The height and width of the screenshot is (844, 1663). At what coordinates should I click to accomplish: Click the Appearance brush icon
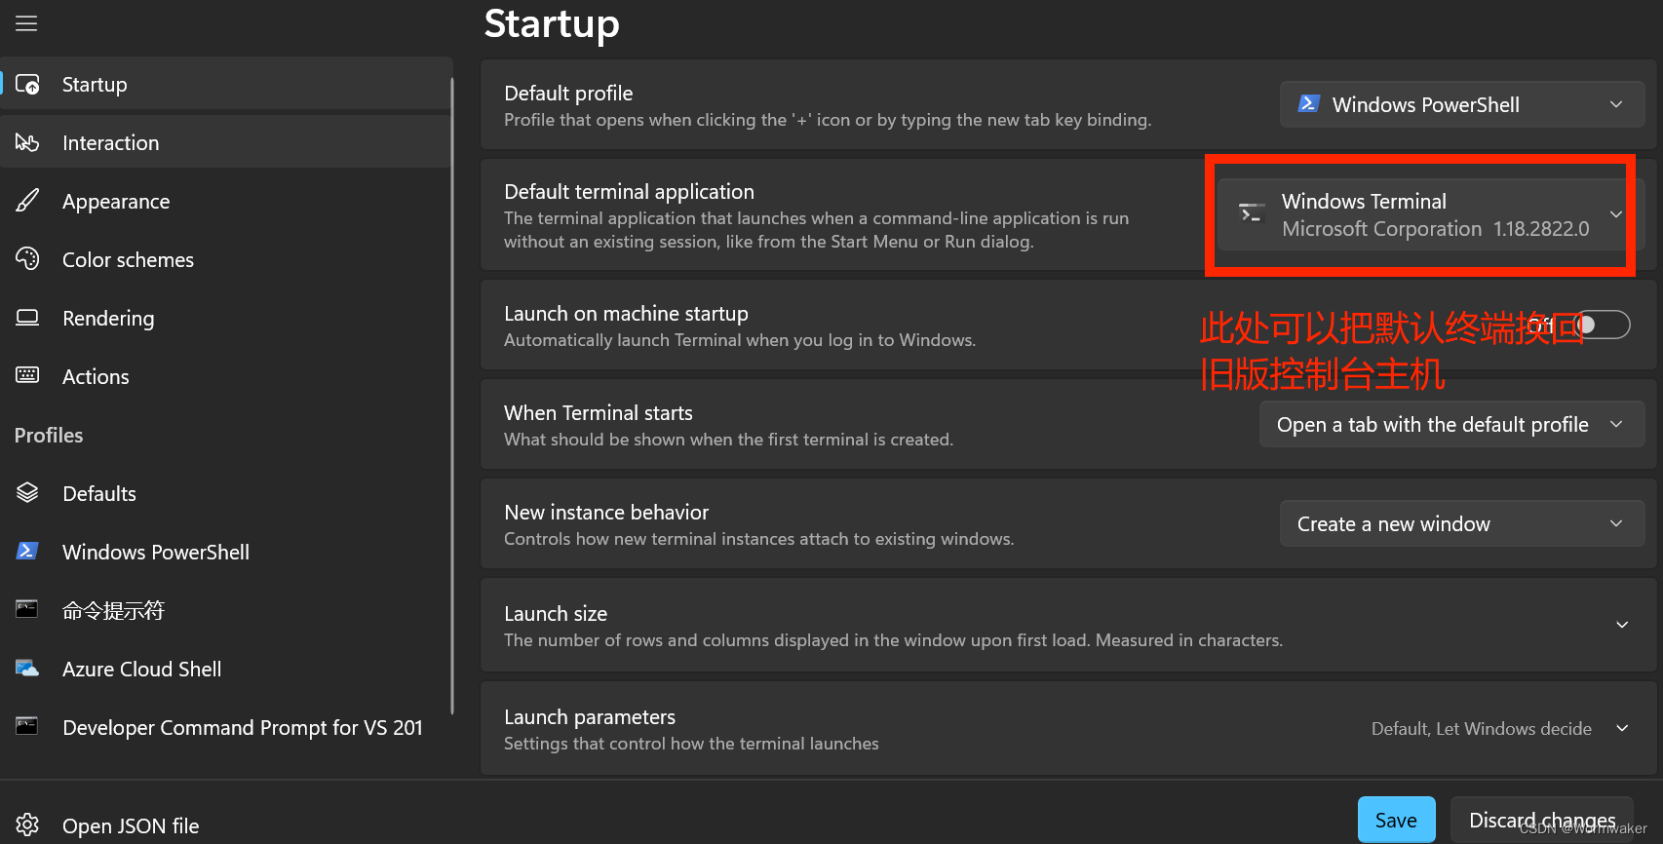27,201
